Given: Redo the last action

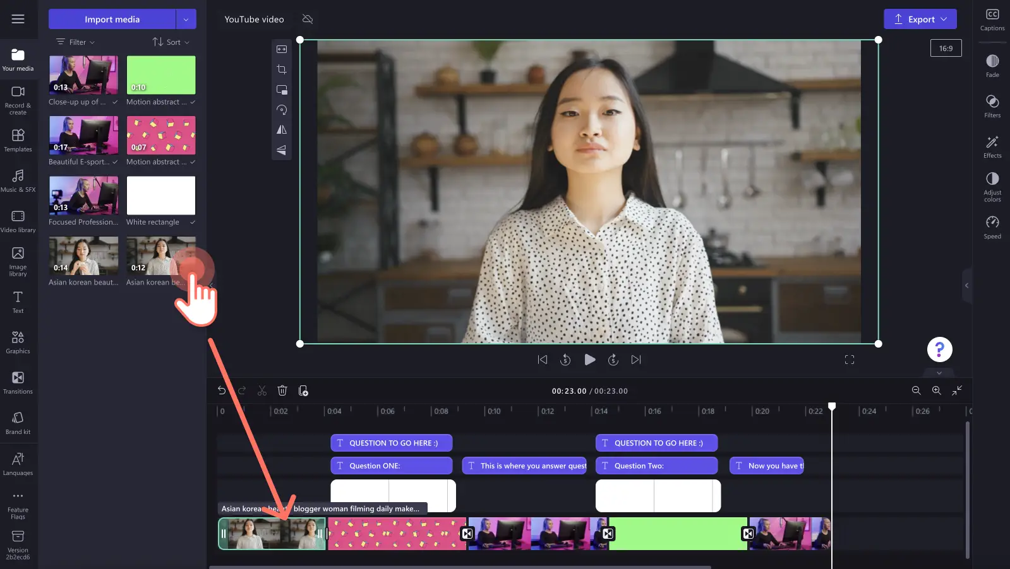Looking at the screenshot, I should coord(242,390).
